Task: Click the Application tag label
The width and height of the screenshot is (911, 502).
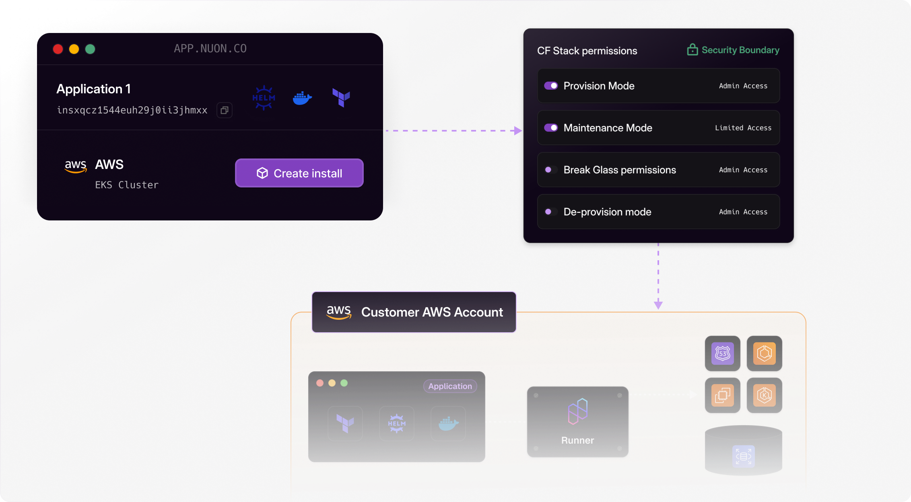Action: [x=450, y=386]
